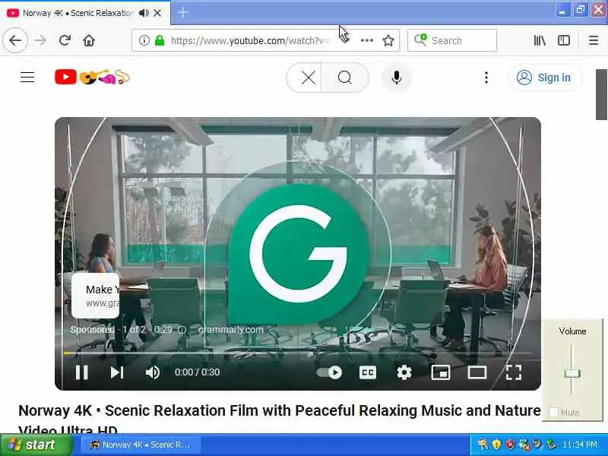Screen dimensions: 608x456
Task: Click the YouTube magnifier search button
Action: coord(345,78)
